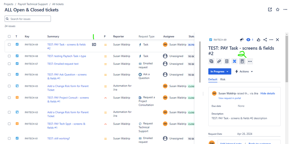289x144 pixels.
Task: Close the PAYTECH-69 detail panel
Action: 277,40
